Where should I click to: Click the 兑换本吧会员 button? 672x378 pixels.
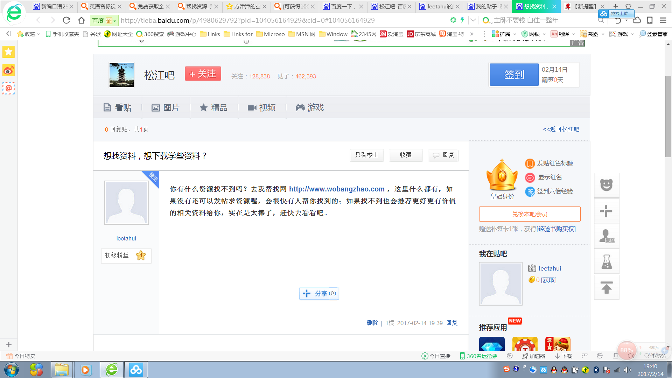[x=530, y=214]
